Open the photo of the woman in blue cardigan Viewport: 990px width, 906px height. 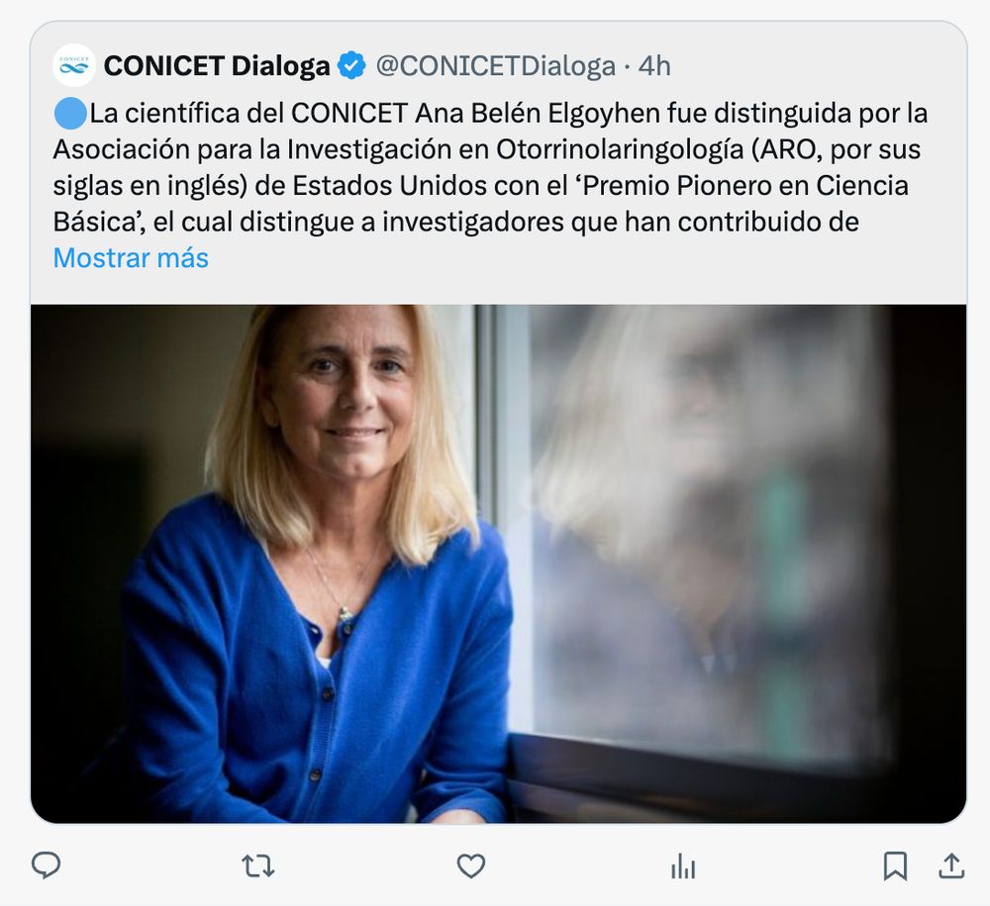(498, 564)
